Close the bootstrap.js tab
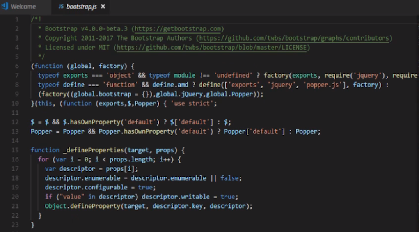This screenshot has height=232, width=419. point(103,7)
